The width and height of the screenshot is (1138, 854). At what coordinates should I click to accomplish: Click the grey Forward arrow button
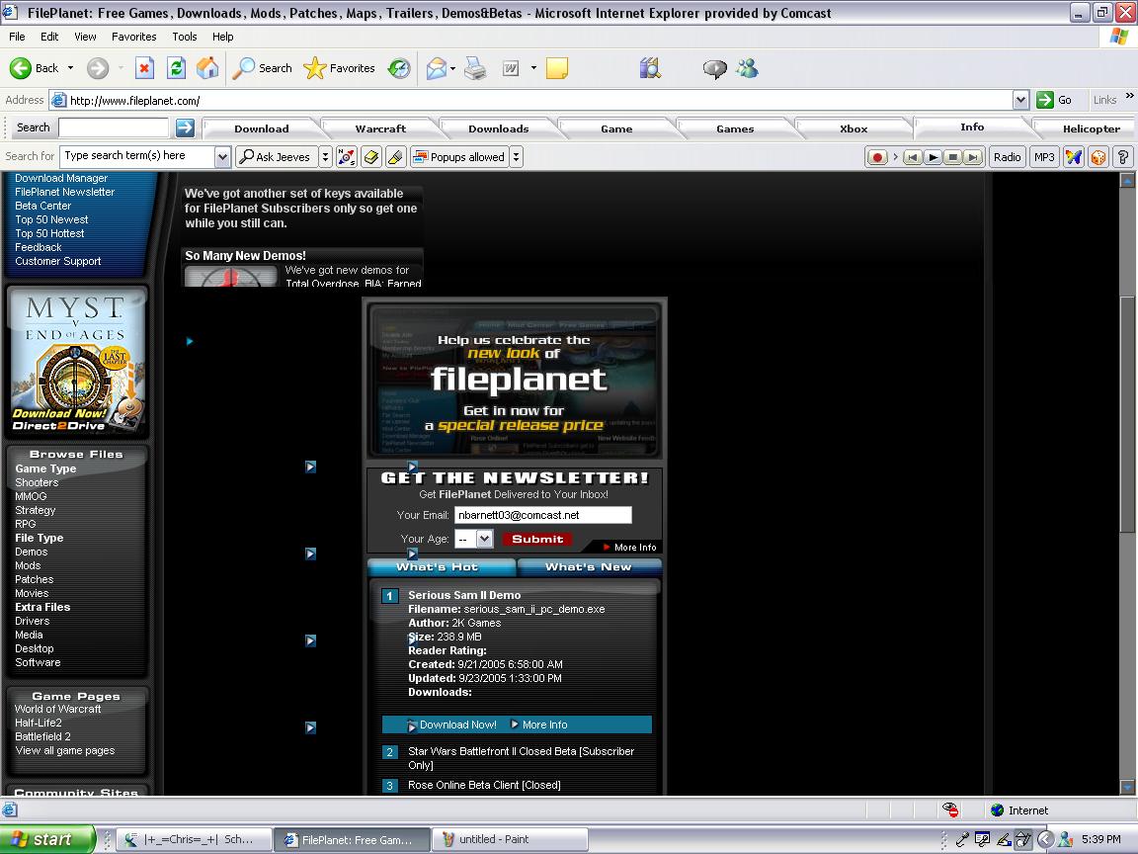pos(97,68)
